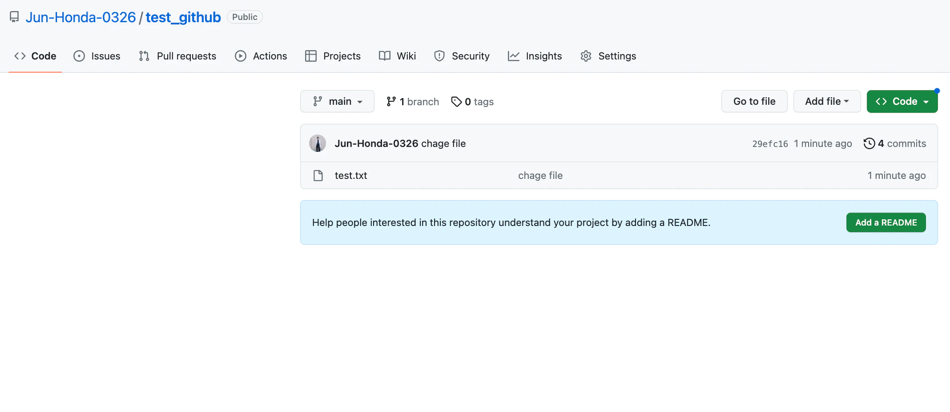Open the test_github repository link
The image size is (950, 412).
(x=183, y=17)
